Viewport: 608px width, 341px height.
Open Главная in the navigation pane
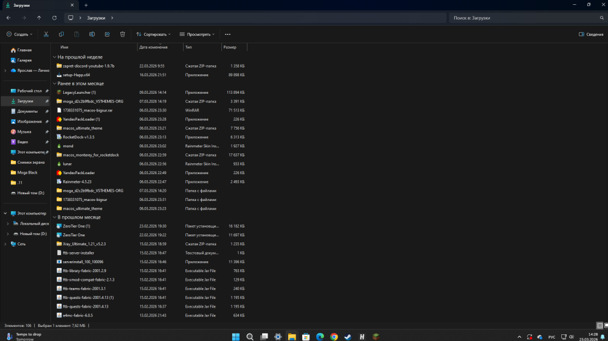click(24, 50)
